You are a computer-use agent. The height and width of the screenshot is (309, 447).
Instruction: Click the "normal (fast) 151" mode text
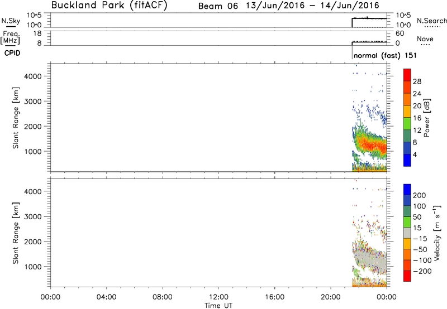pos(385,55)
